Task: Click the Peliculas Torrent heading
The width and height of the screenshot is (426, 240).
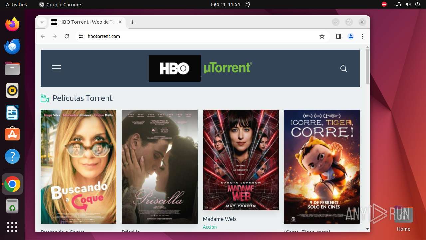Action: click(83, 98)
